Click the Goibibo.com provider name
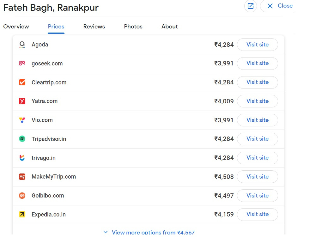316x237 pixels. tap(48, 196)
